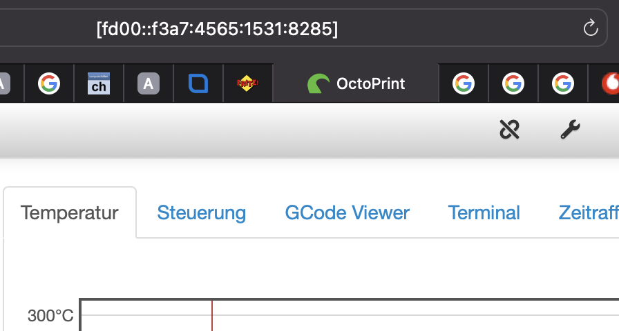Switch to the FRITZ! browser tab
This screenshot has height=331, width=619.
[x=247, y=84]
